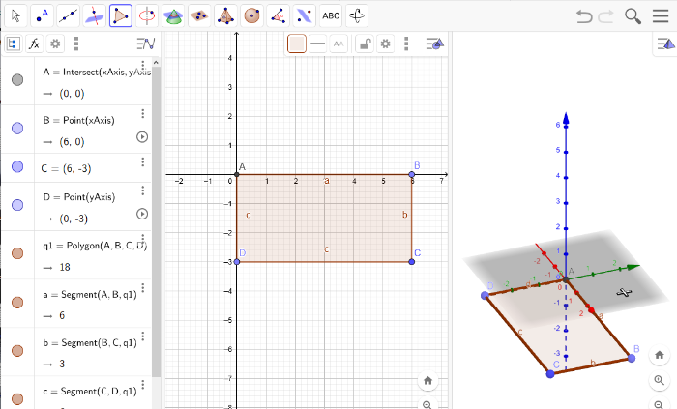Screen dimensions: 677x409
Task: Toggle visibility of point D
Action: click(x=17, y=205)
